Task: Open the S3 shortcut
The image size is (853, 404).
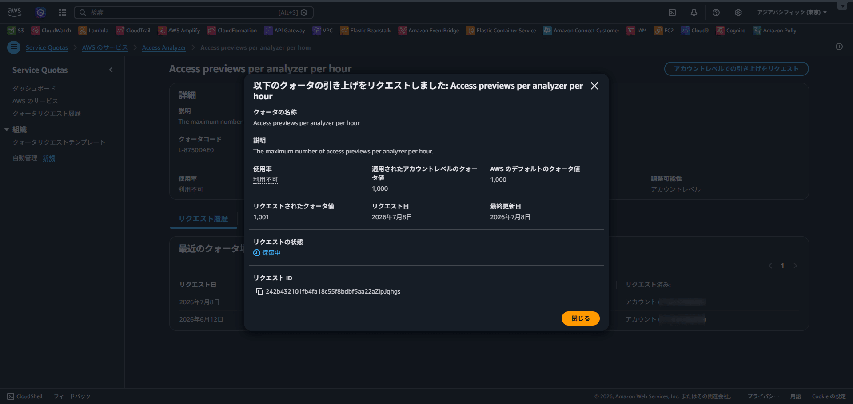Action: tap(16, 31)
